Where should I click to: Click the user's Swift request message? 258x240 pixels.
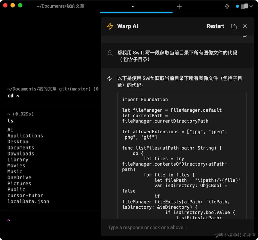click(x=177, y=56)
